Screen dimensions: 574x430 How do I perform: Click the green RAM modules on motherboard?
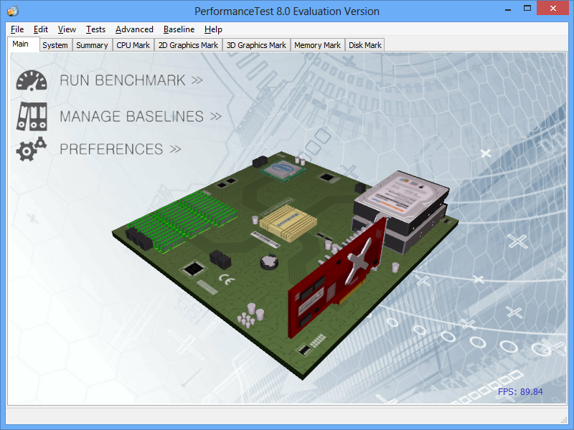click(182, 221)
